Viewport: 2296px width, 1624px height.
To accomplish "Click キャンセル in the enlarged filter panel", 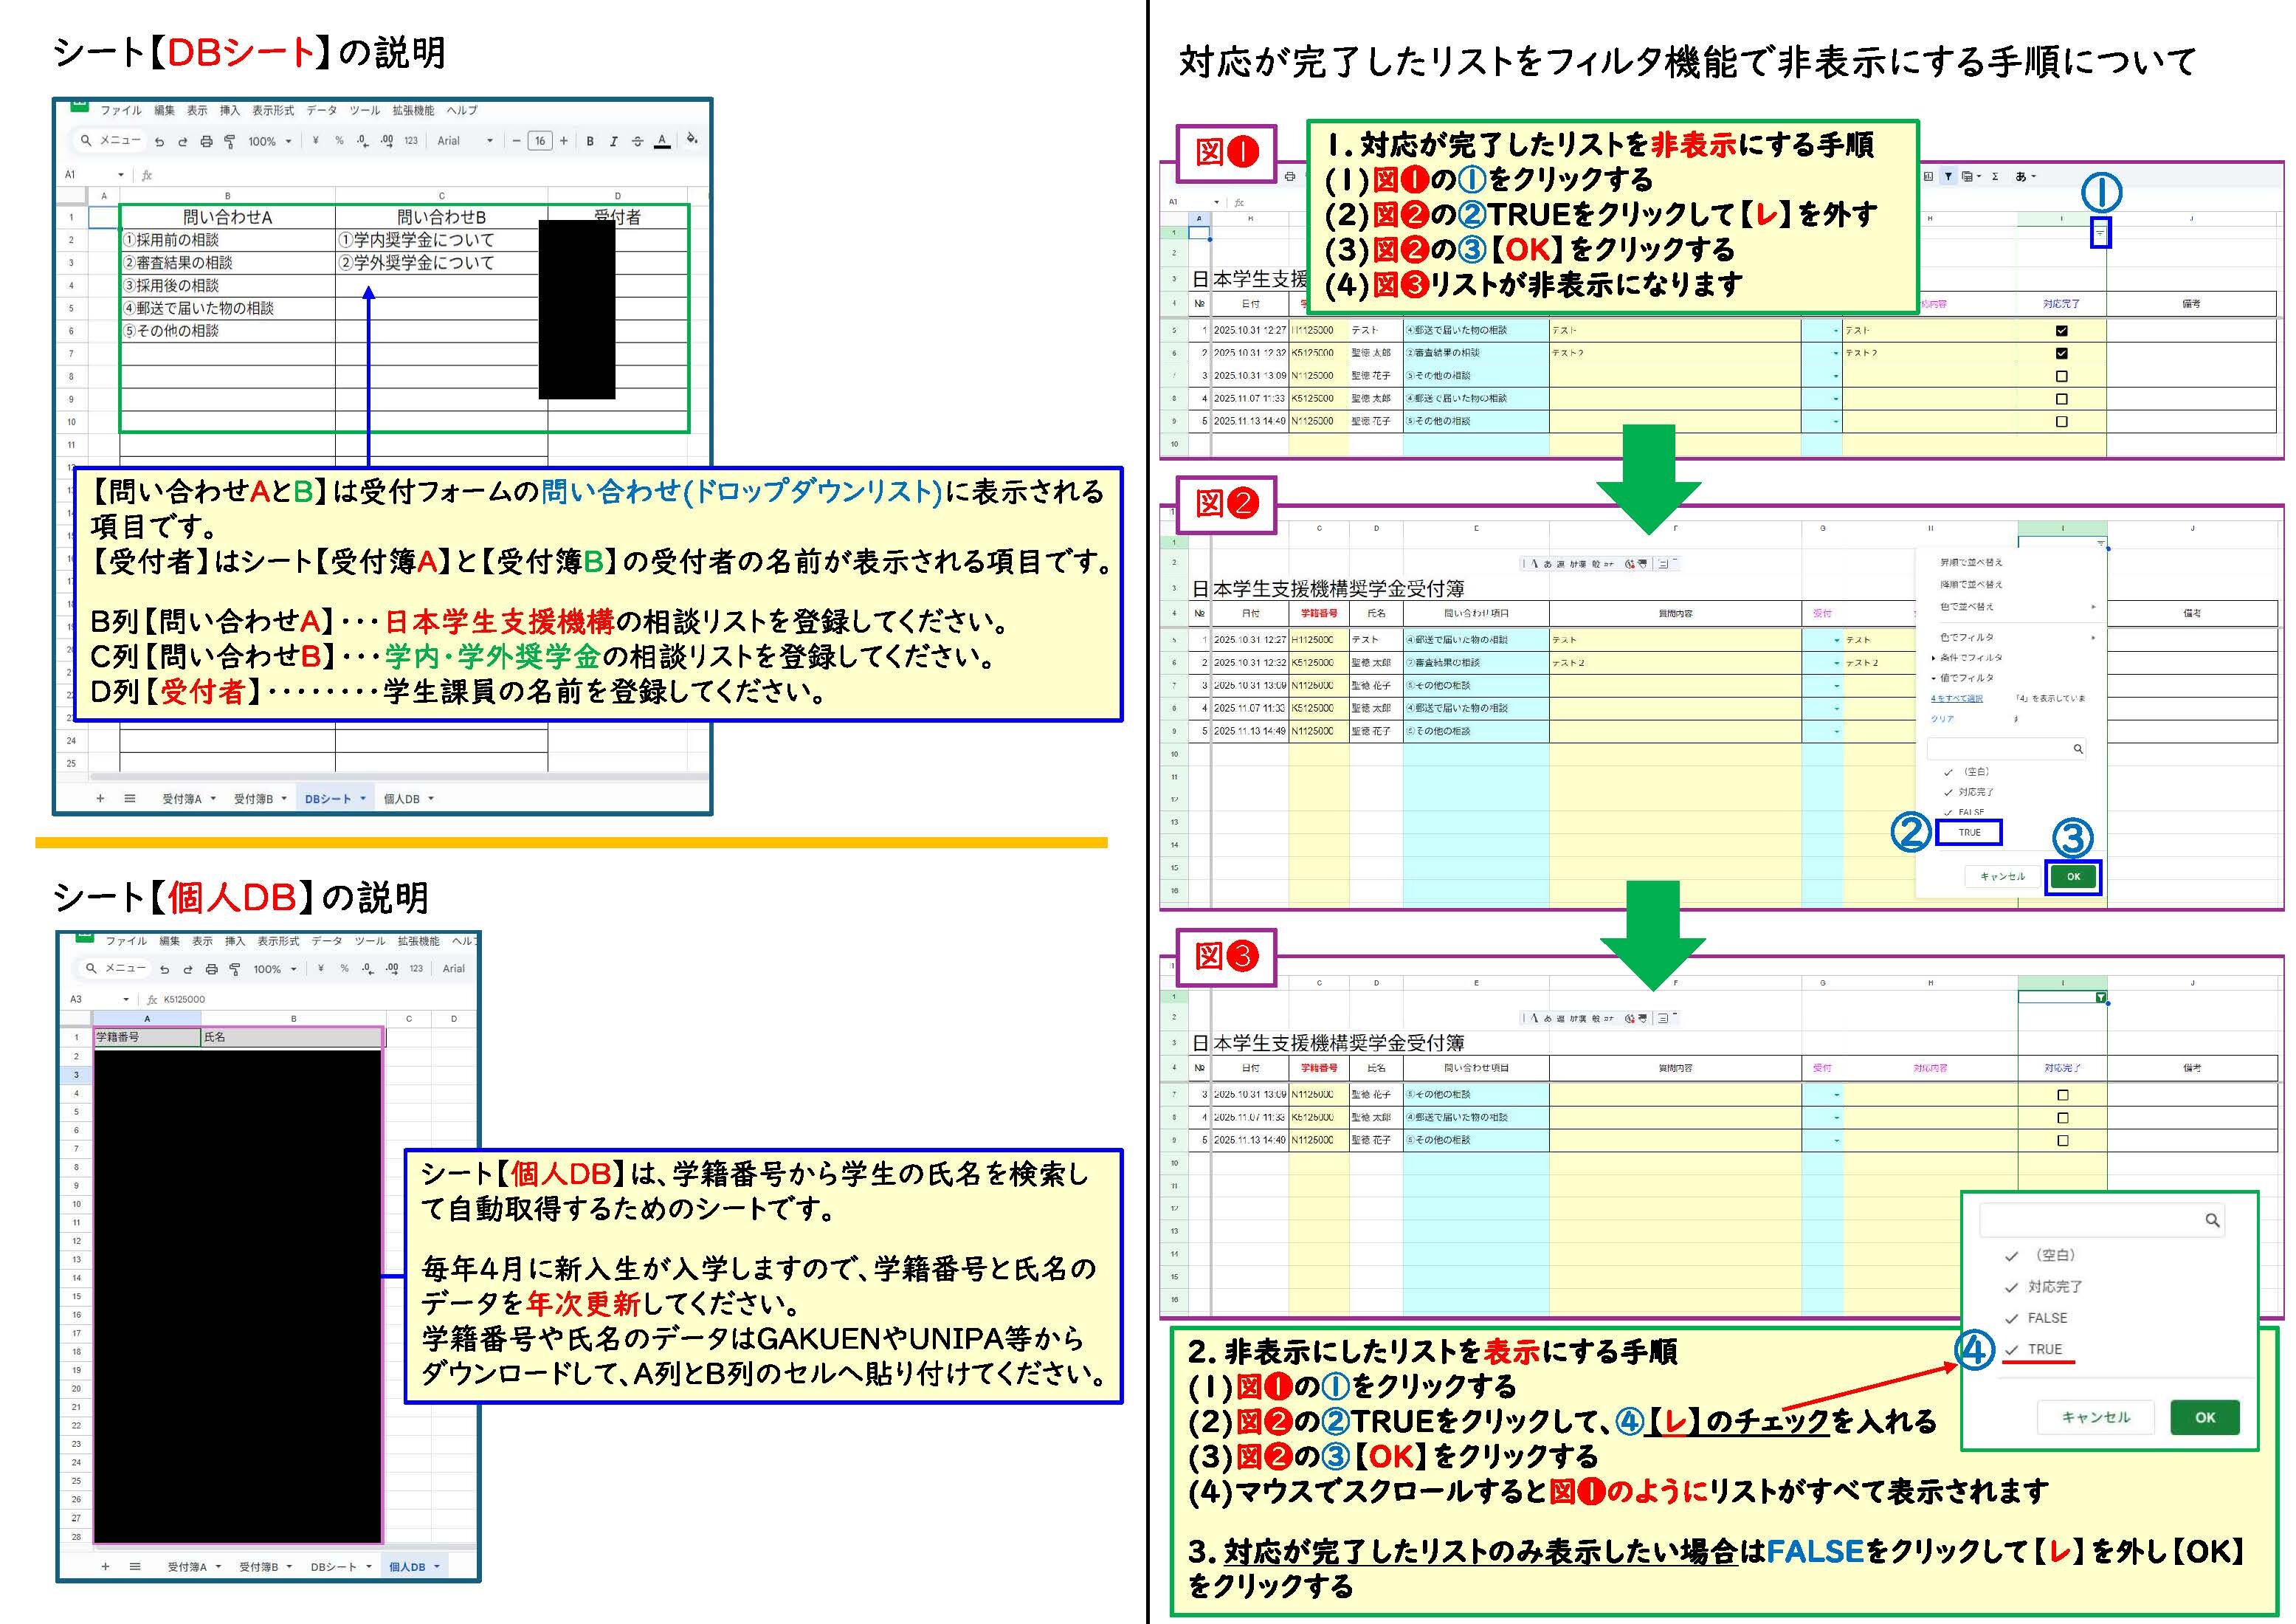I will pyautogui.click(x=2095, y=1417).
